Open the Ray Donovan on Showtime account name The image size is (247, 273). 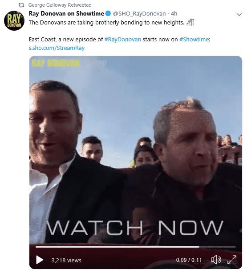point(66,13)
